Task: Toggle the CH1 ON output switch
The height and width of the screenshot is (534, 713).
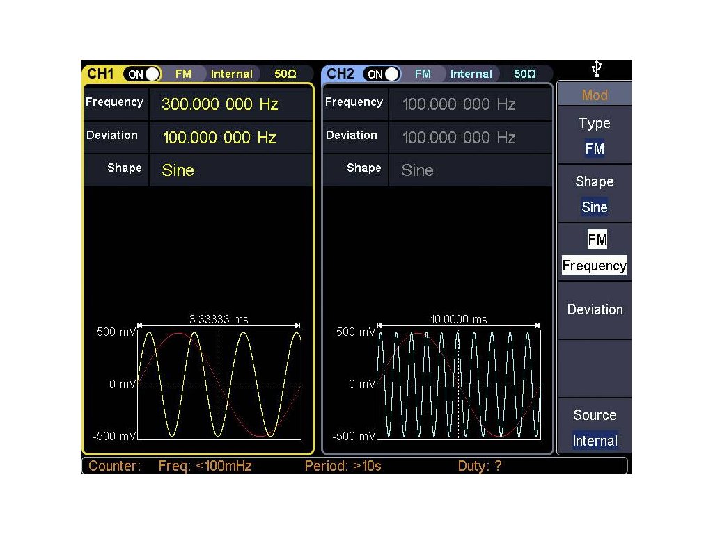Action: (x=142, y=74)
